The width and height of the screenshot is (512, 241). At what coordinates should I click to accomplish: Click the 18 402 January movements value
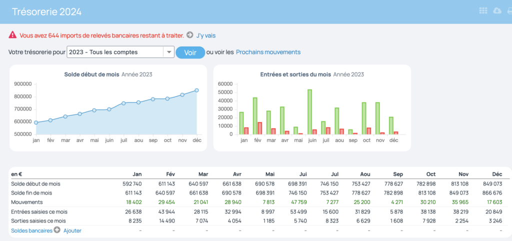133,202
